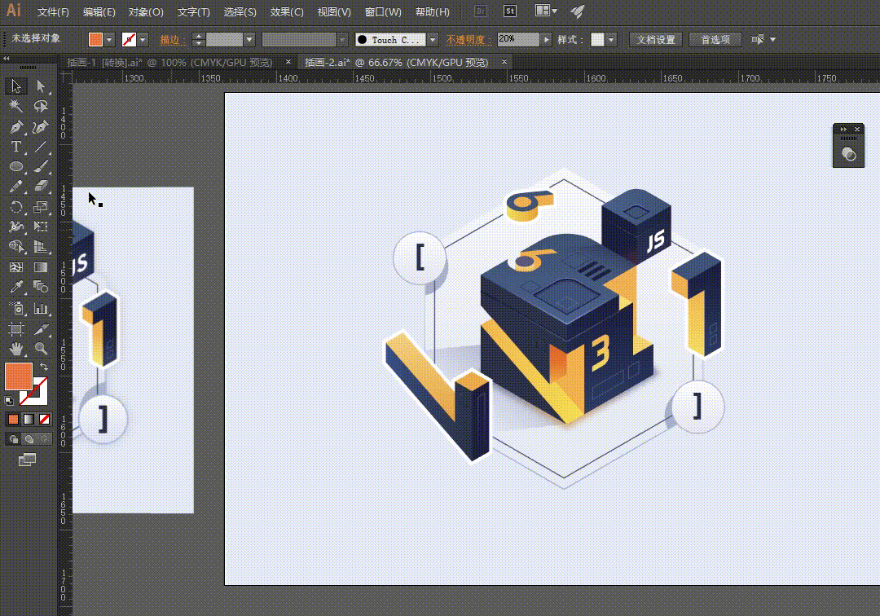The image size is (880, 616).
Task: Select the Line Segment tool
Action: [41, 147]
